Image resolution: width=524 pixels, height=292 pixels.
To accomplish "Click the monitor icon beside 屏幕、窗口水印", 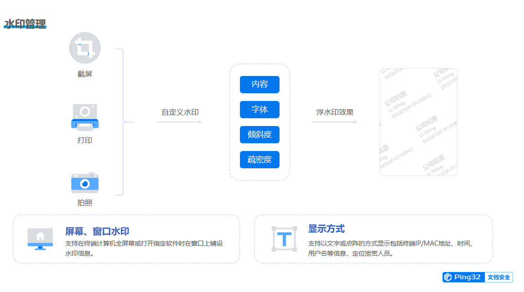I will pyautogui.click(x=40, y=238).
